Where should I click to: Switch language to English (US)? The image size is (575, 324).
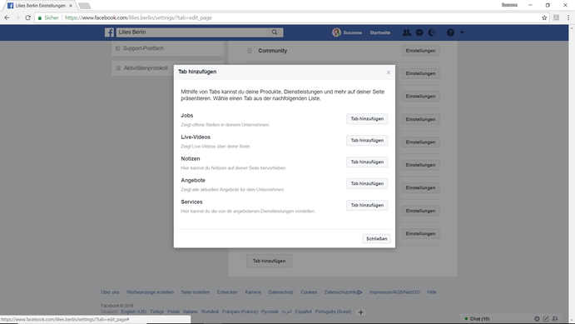tap(134, 312)
